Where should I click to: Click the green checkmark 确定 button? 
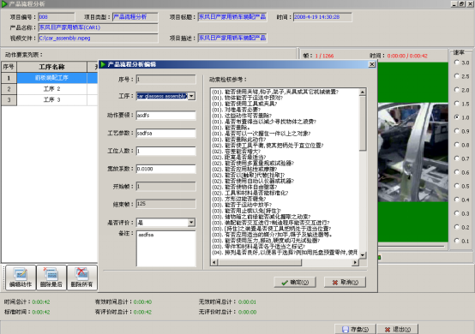(295, 283)
